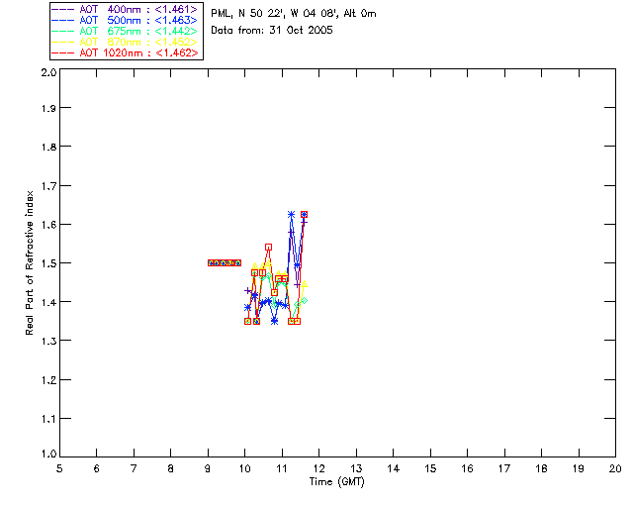633x507 pixels.
Task: Click the x-axis label 5
Action: (59, 468)
